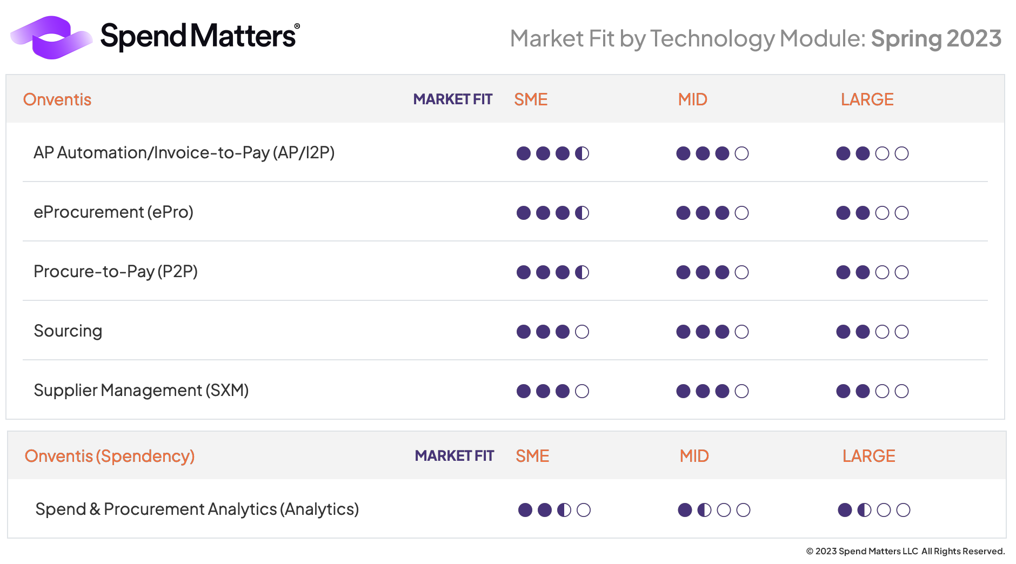1016x564 pixels.
Task: Click the AP Automation/Invoice-to-Pay row label
Action: 184,153
